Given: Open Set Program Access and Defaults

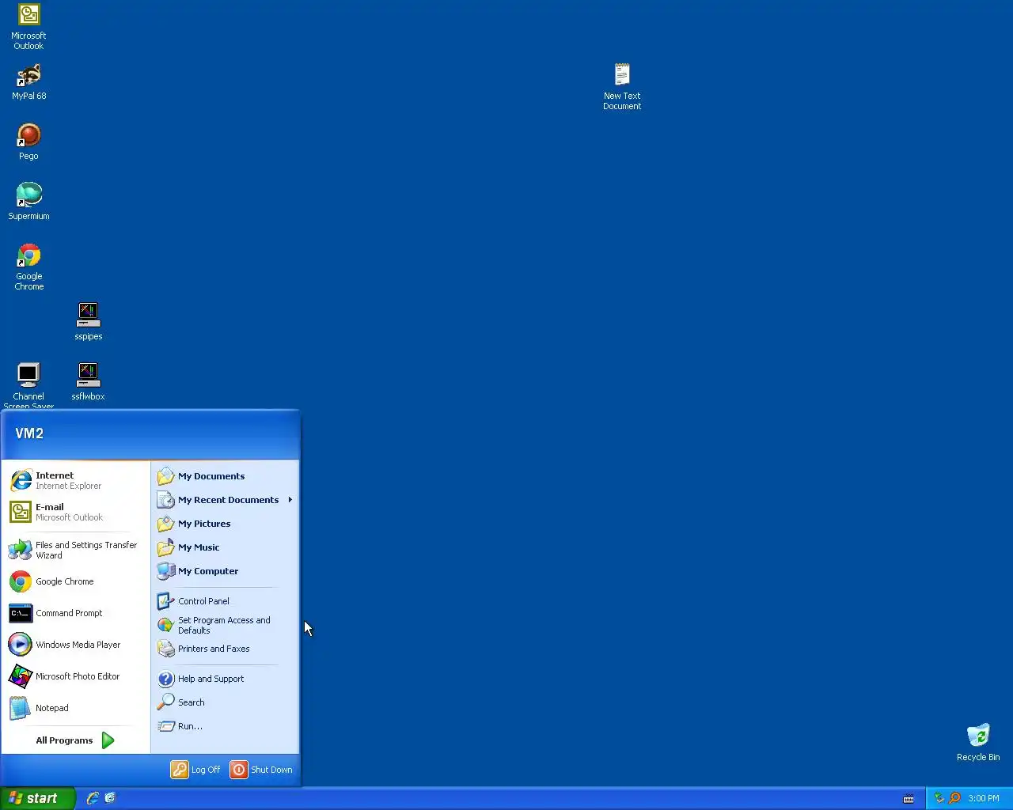Looking at the screenshot, I should tap(225, 625).
